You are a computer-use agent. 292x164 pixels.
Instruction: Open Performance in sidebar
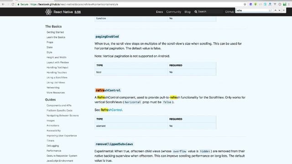54,151
